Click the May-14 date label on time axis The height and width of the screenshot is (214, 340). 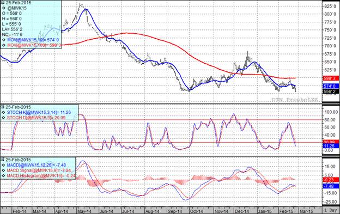click(84, 211)
